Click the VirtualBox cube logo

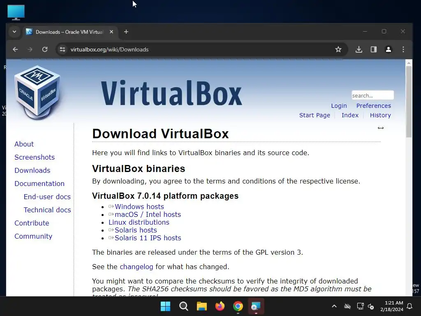pos(37,92)
